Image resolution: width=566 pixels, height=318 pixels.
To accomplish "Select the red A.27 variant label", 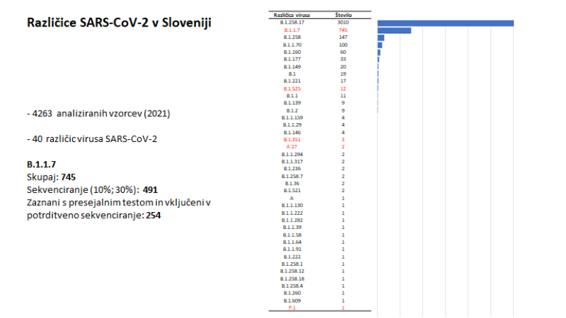I will (291, 146).
